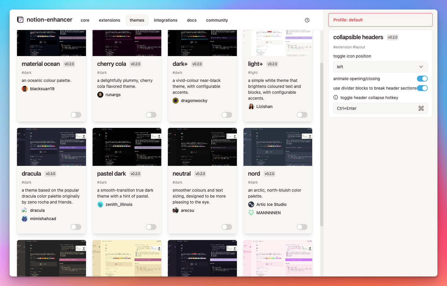Disable animate opening/closing
Image resolution: width=447 pixels, height=286 pixels.
[422, 79]
